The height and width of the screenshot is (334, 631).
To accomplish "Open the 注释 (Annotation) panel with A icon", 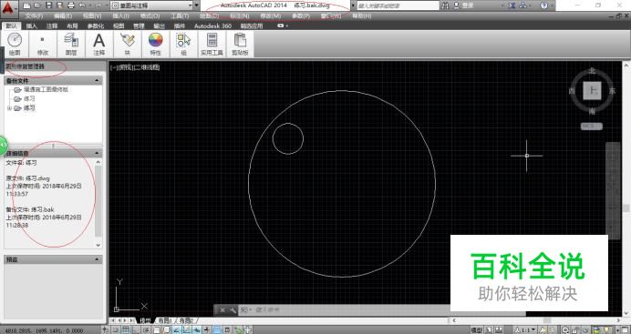I will tap(99, 44).
